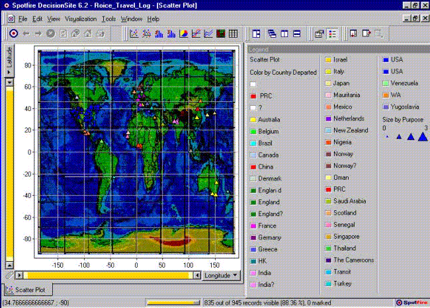Click the coordinates readout in the status bar
430x308 pixels.
click(36, 303)
